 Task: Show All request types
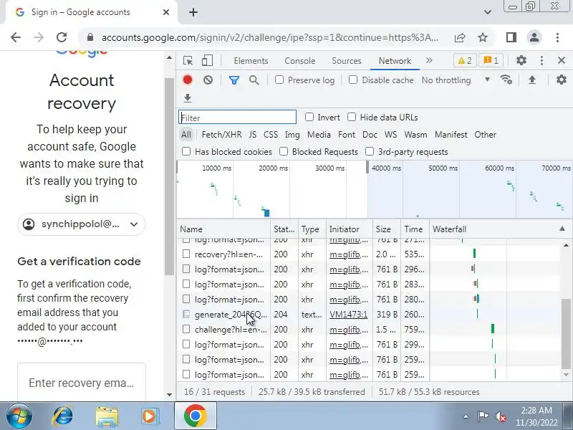pyautogui.click(x=186, y=135)
